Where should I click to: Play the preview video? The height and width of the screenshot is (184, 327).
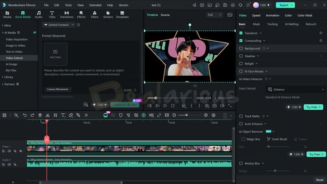coord(165,106)
